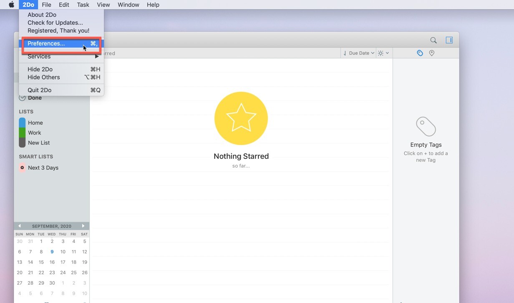Select About 2Do

61,15
